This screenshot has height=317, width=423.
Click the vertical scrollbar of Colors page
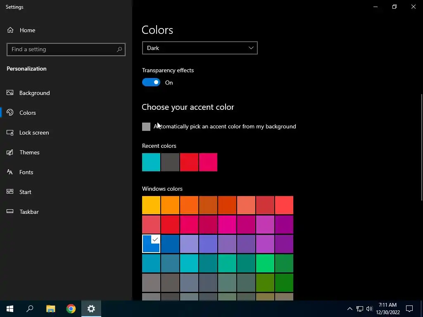[422, 147]
